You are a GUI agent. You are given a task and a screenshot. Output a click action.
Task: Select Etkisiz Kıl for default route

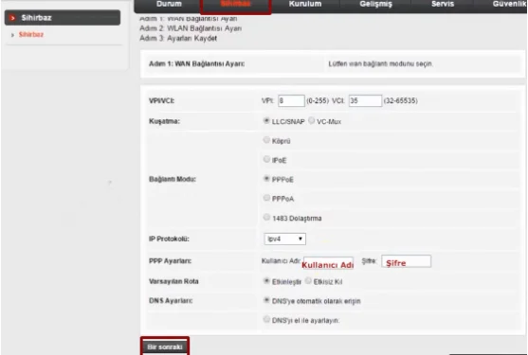point(308,281)
